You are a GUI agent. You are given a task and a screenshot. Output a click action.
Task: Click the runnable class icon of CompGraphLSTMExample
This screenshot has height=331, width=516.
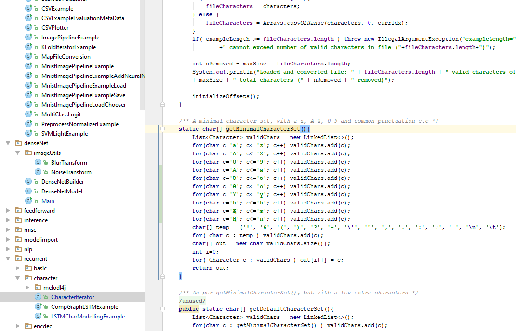pos(38,306)
